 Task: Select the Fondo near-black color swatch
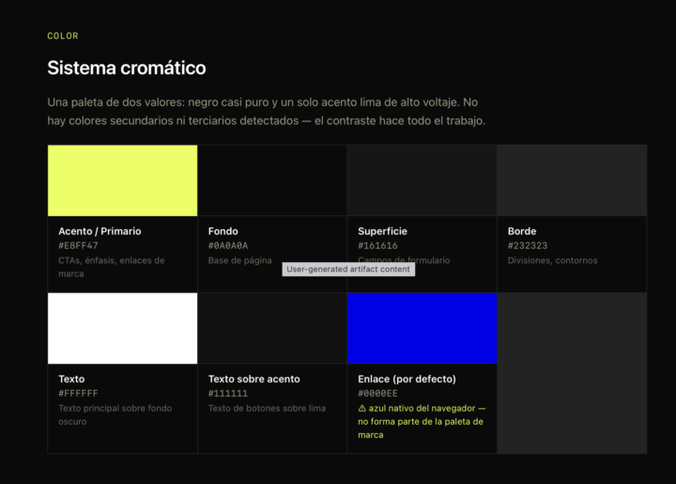pyautogui.click(x=272, y=180)
